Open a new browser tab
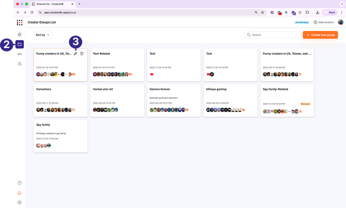Screen dimensions: 346x208 coord(79,4)
